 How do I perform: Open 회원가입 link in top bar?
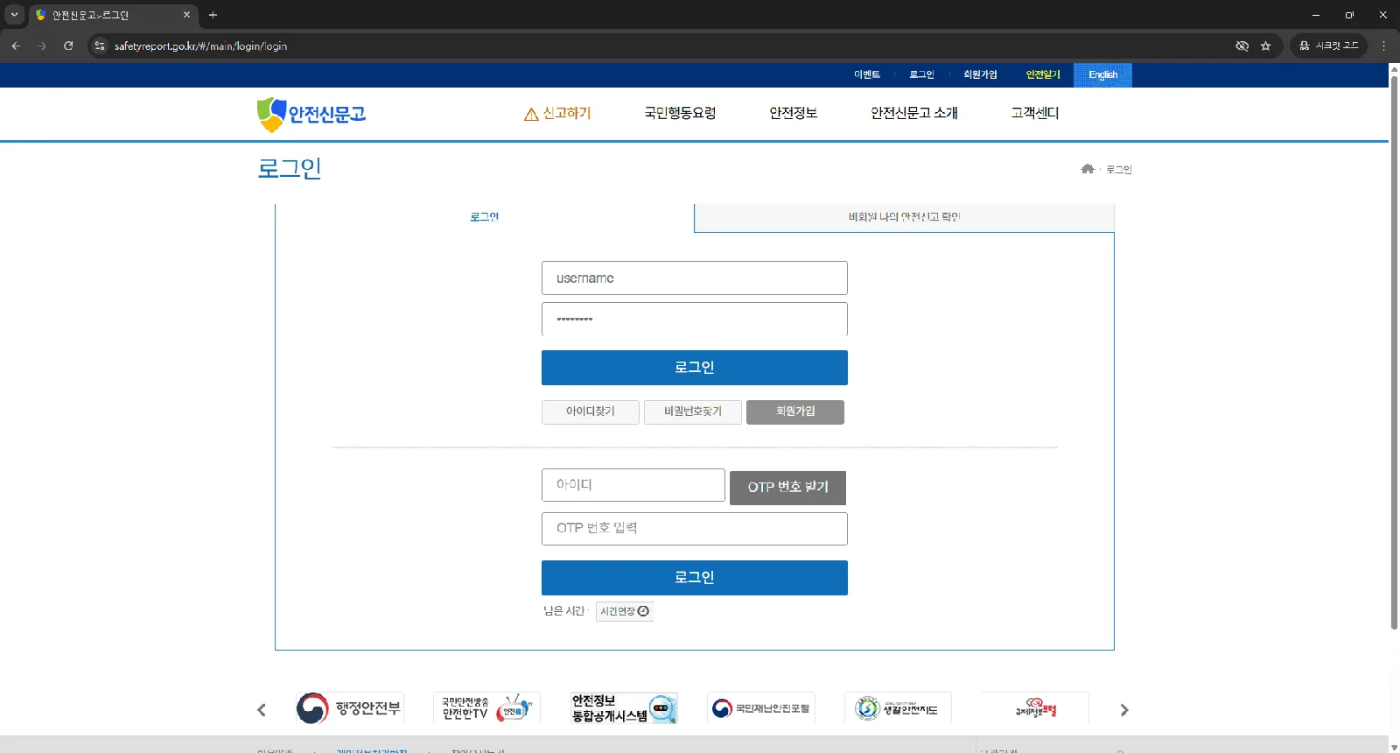[980, 74]
